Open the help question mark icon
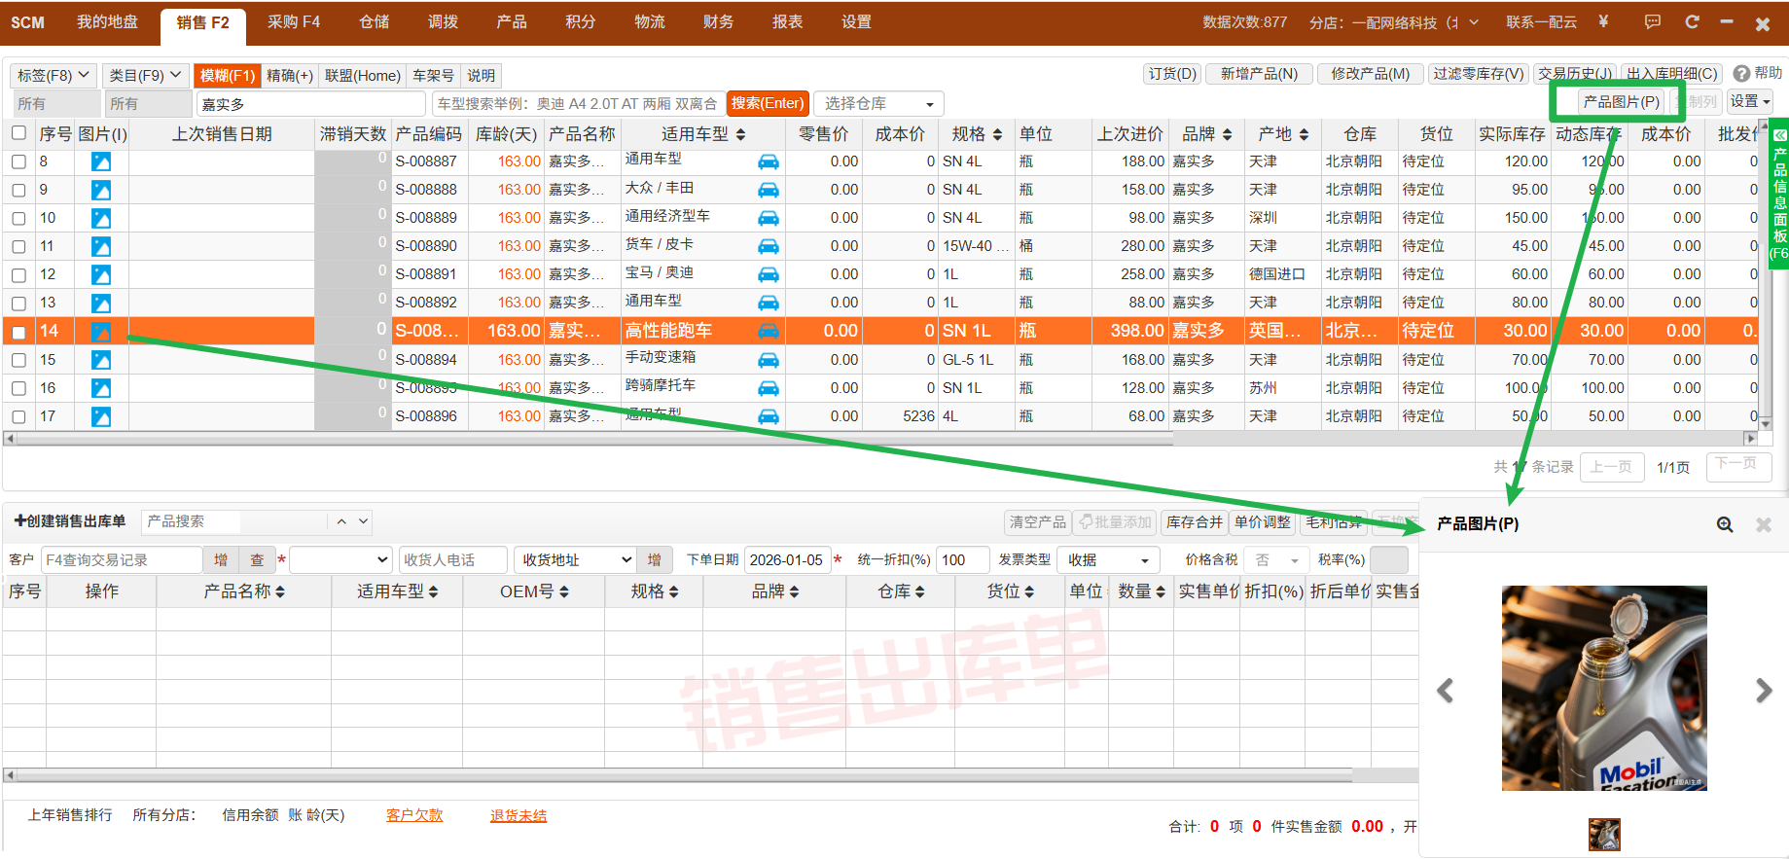 click(x=1741, y=74)
